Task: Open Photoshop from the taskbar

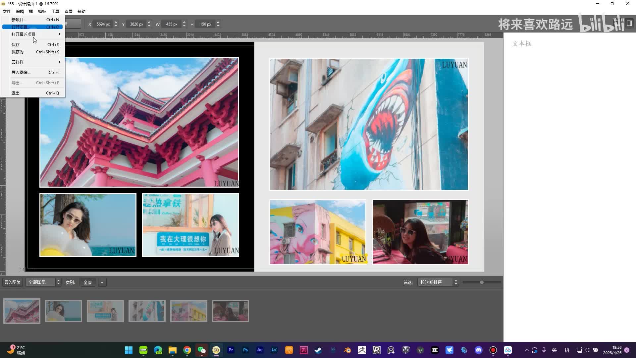Action: coord(245,350)
